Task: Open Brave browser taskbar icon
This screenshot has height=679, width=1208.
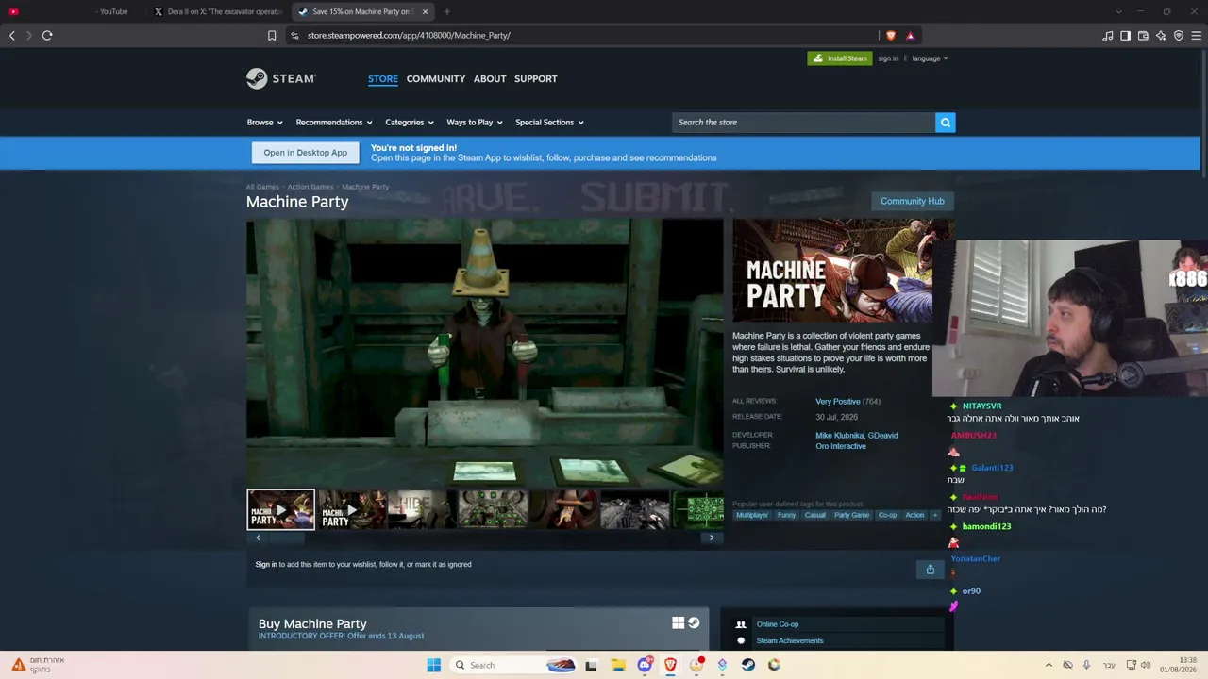Action: point(670,665)
